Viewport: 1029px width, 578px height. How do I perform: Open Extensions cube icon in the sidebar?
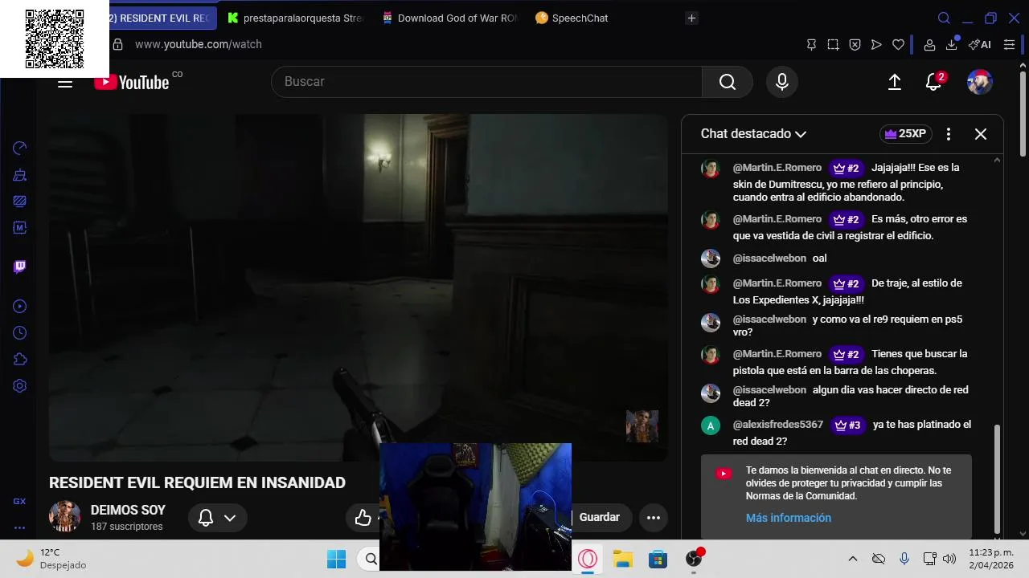click(20, 359)
